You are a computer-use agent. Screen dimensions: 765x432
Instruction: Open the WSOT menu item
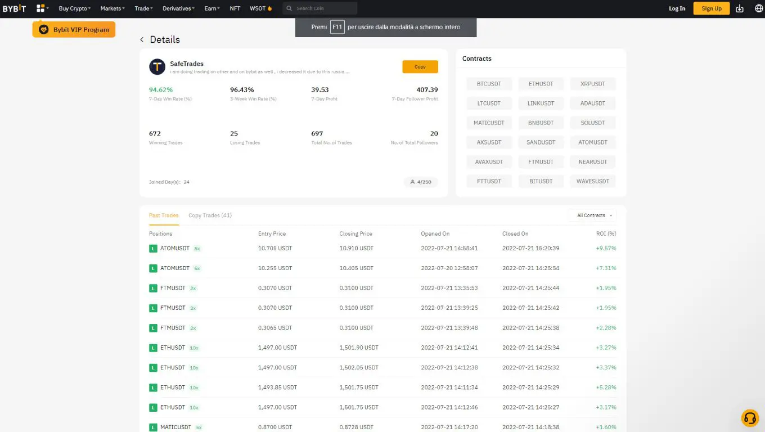261,8
